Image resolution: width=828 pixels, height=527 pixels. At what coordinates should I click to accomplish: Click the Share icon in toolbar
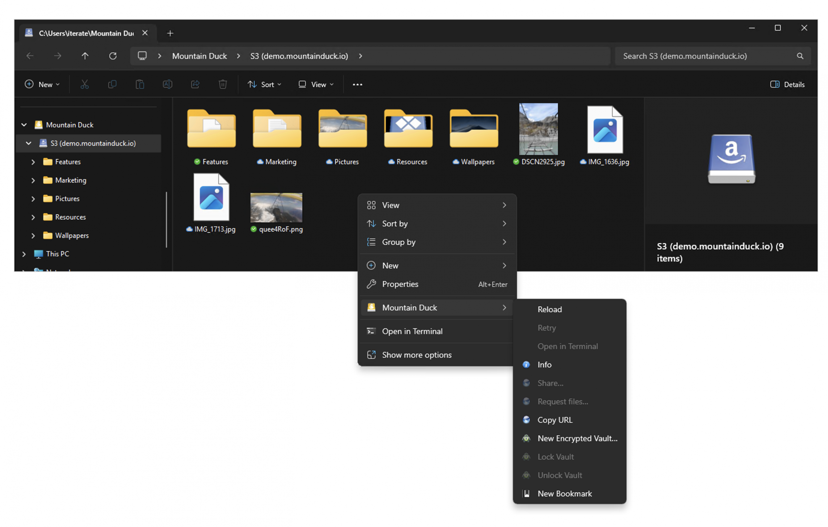point(195,84)
